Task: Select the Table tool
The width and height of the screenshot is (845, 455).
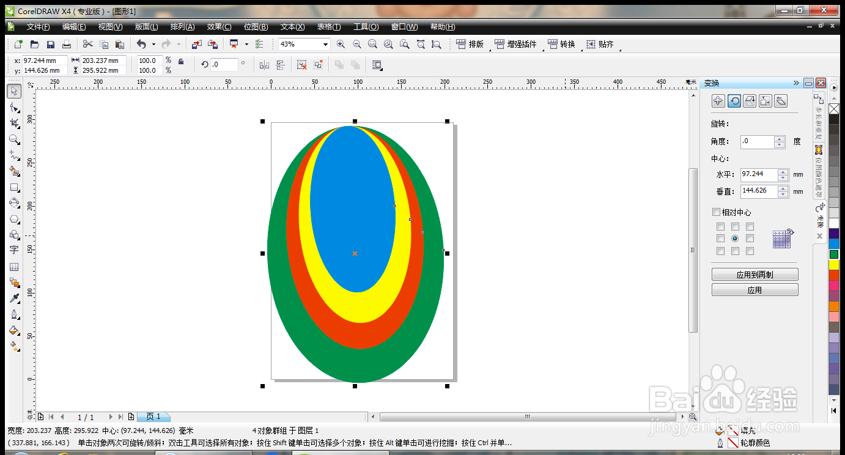Action: 14,267
